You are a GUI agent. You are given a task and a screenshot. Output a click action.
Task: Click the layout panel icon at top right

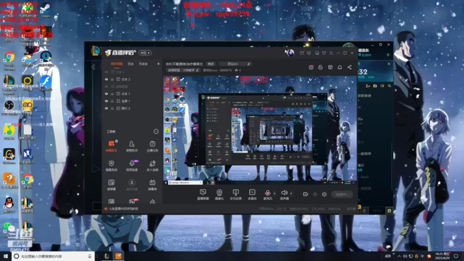pyautogui.click(x=330, y=67)
